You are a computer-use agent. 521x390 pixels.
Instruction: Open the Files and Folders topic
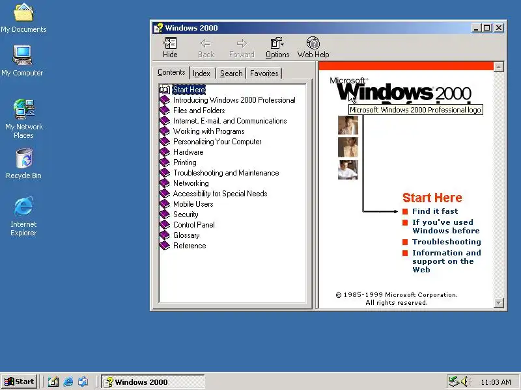(199, 110)
